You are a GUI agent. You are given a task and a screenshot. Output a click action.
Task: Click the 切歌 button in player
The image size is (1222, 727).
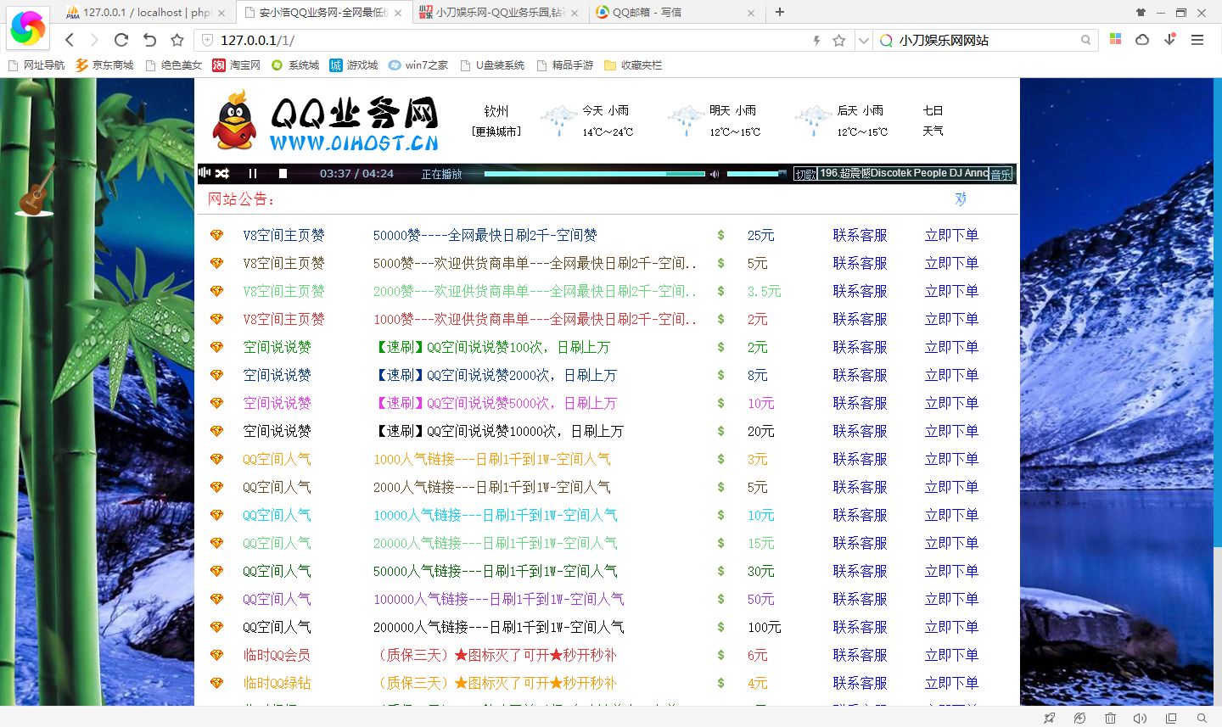click(804, 174)
